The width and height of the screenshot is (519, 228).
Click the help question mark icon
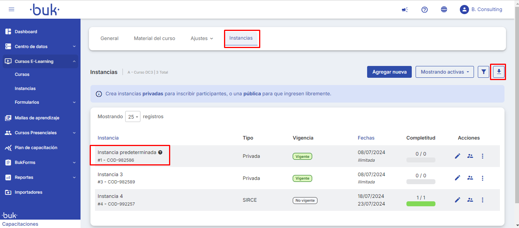click(424, 10)
